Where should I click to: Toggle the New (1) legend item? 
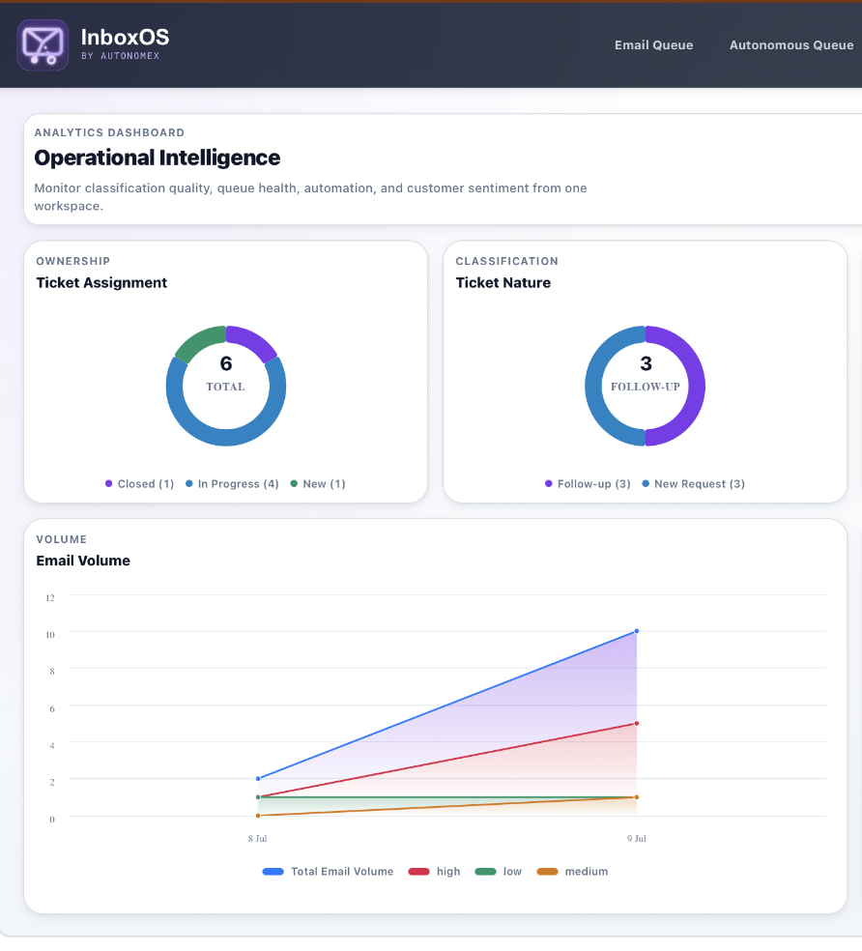(x=318, y=484)
